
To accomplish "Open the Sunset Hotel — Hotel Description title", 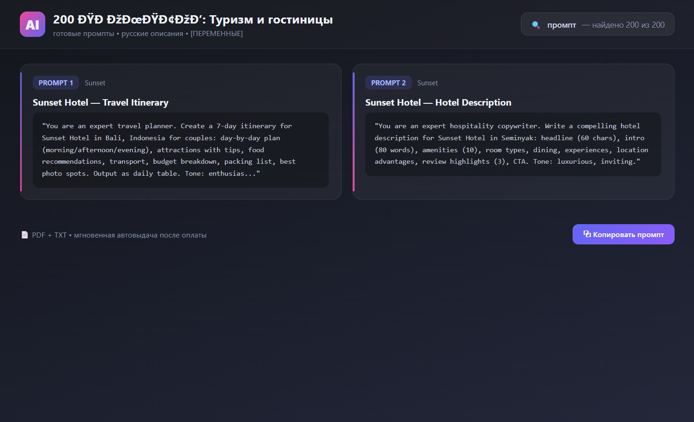I will coord(438,102).
